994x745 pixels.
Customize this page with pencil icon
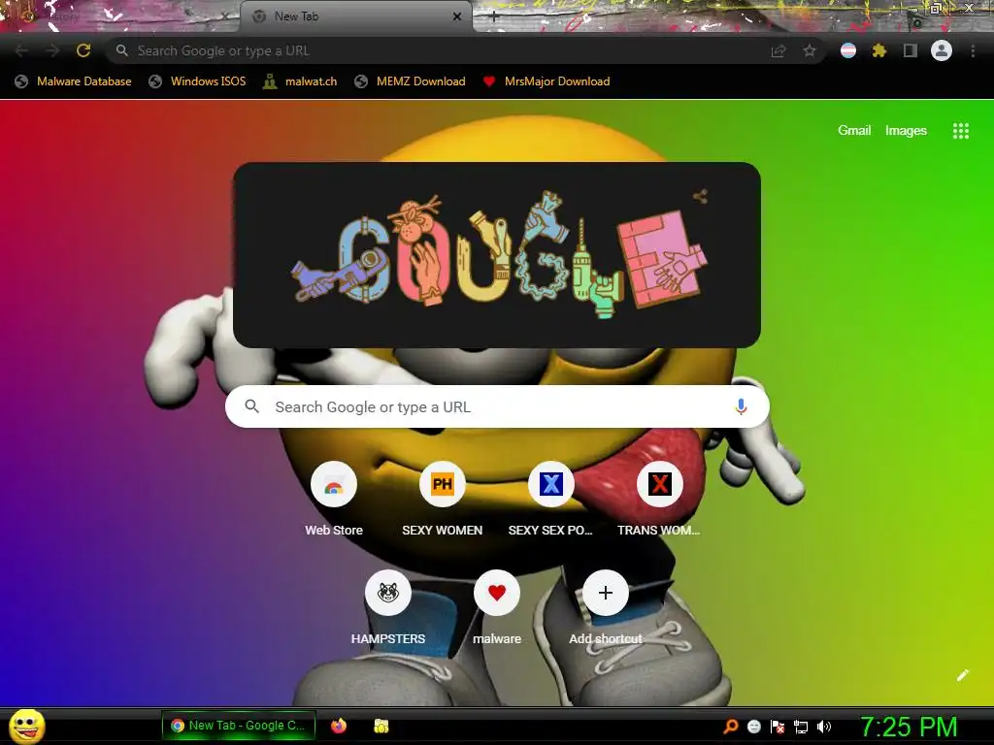962,675
